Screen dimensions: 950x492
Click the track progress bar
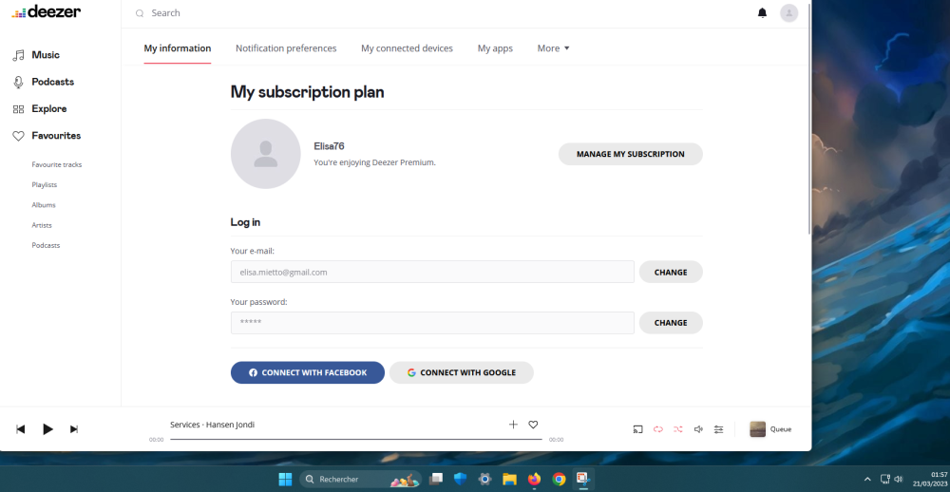[x=355, y=440]
